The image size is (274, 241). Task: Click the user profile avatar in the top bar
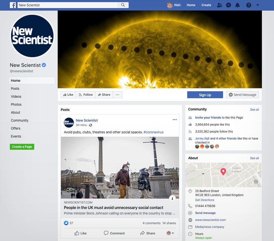pyautogui.click(x=170, y=5)
